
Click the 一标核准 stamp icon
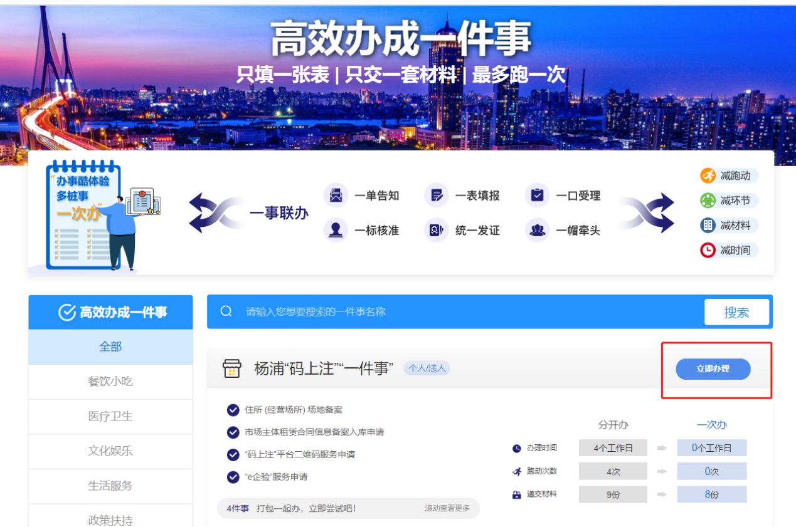(x=336, y=229)
